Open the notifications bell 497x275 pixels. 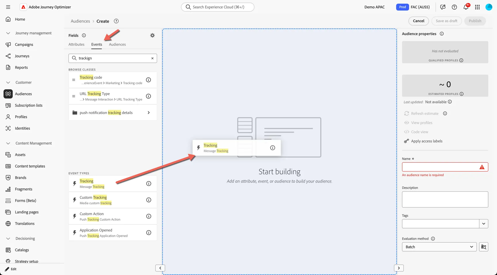(x=466, y=7)
